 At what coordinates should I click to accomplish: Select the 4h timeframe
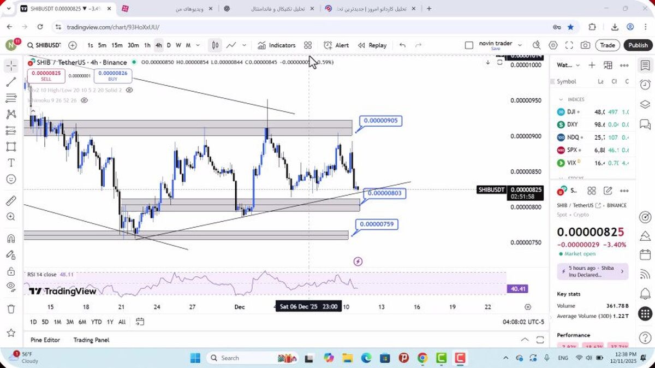[x=158, y=45]
